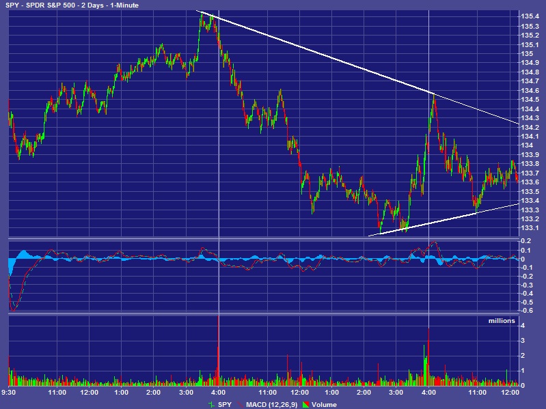
Task: Click the ascending lower trendline
Action: pos(444,220)
